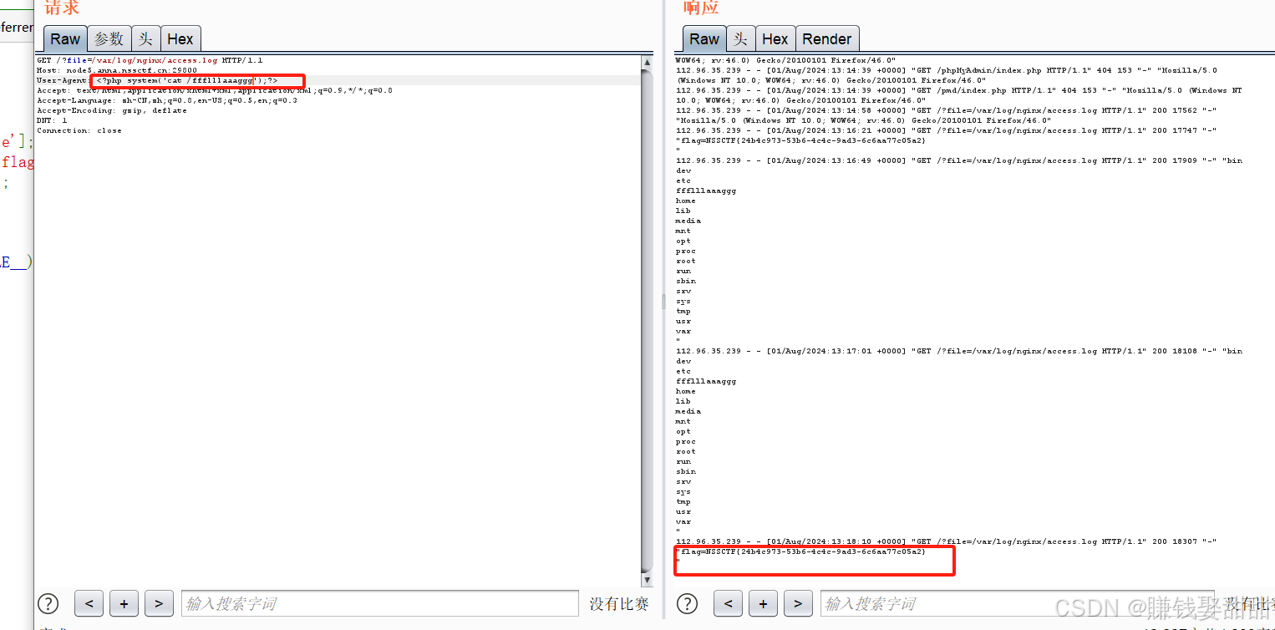Click the + button in request panel
The width and height of the screenshot is (1275, 630).
pyautogui.click(x=124, y=603)
